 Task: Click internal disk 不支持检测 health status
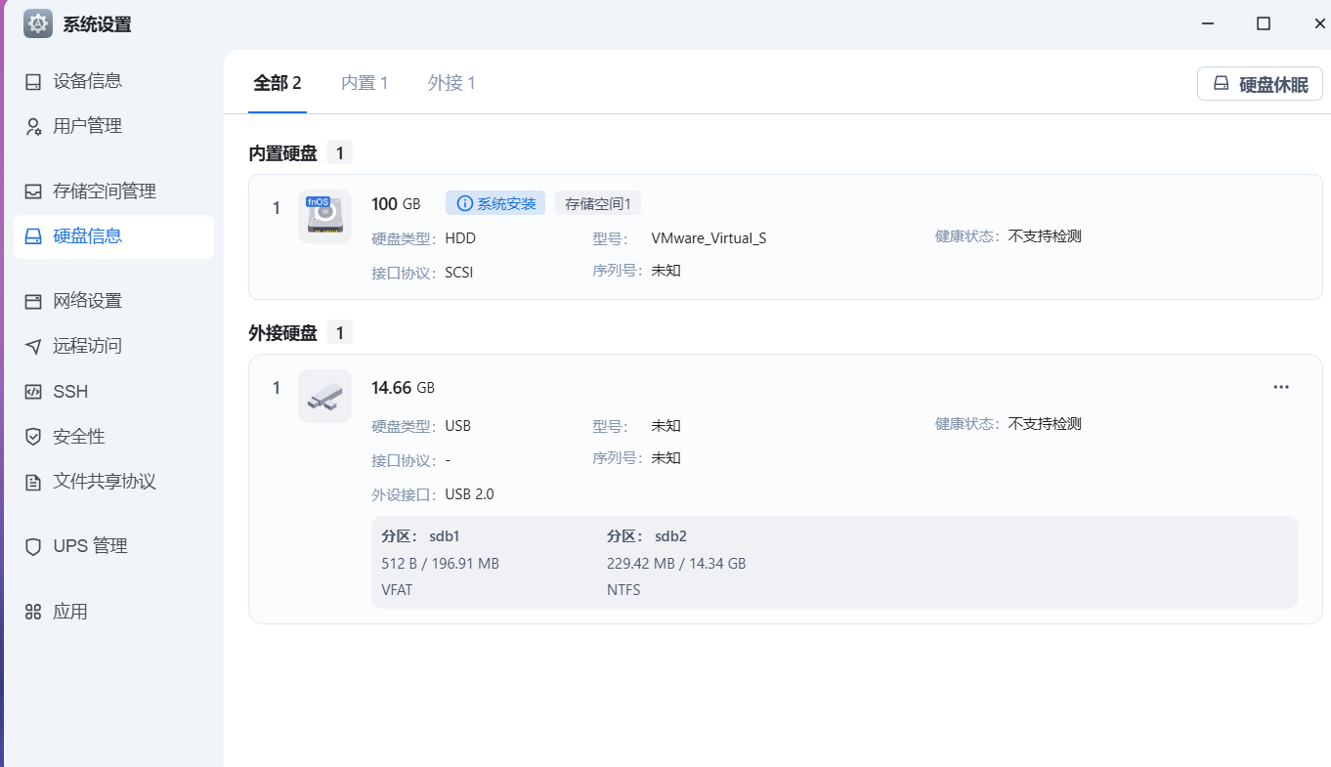tap(1045, 236)
